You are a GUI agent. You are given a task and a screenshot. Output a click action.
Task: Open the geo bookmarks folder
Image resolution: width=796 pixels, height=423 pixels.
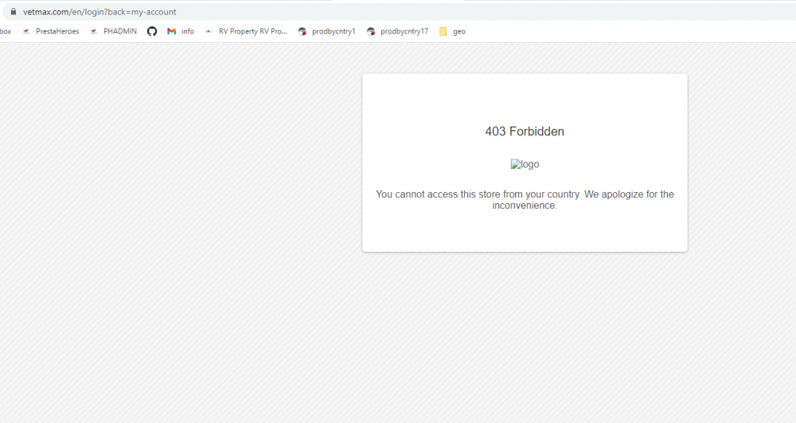click(452, 32)
